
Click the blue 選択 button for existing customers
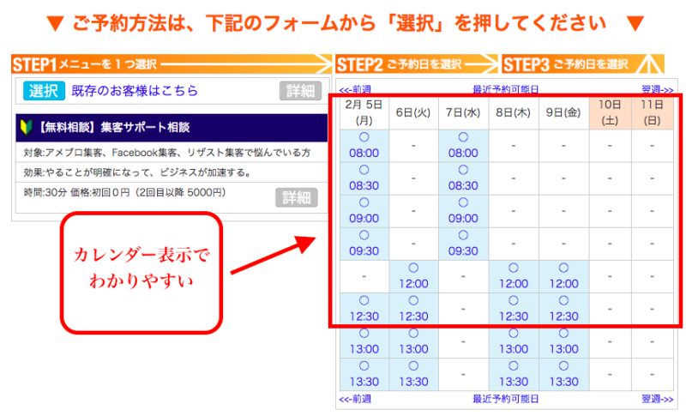point(44,91)
